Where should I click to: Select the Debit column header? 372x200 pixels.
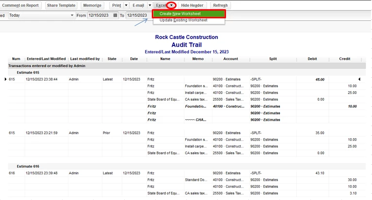click(x=312, y=59)
